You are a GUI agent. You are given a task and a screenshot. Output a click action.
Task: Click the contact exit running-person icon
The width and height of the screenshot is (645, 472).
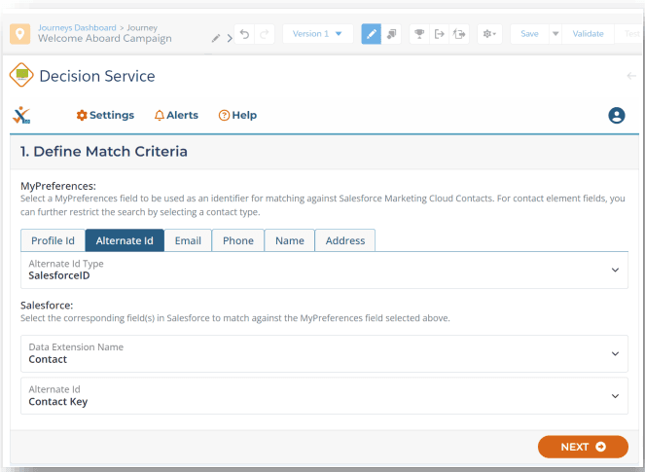point(459,34)
